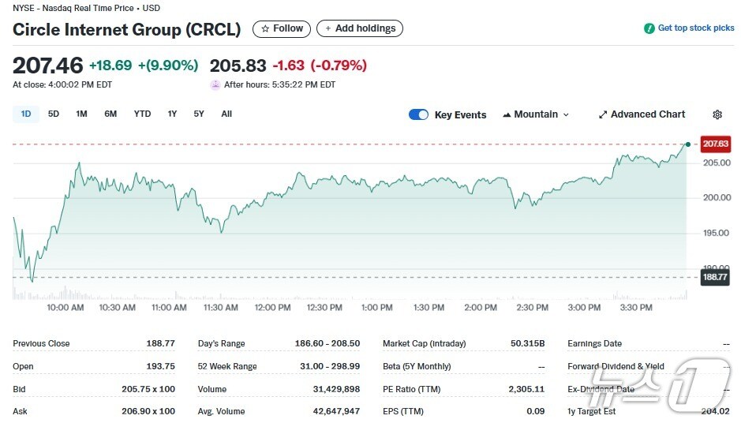The height and width of the screenshot is (423, 741).
Task: Show All time chart range
Action: (226, 114)
